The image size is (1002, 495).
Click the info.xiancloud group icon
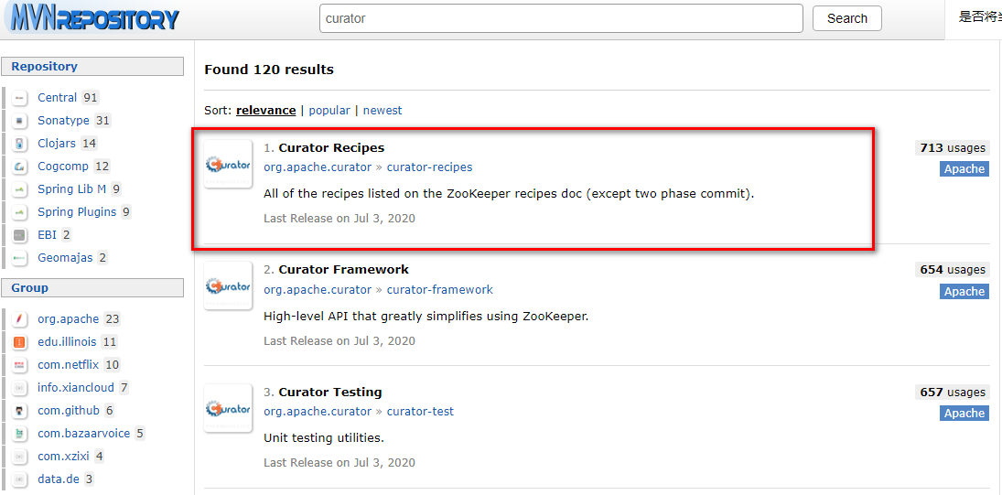(20, 388)
